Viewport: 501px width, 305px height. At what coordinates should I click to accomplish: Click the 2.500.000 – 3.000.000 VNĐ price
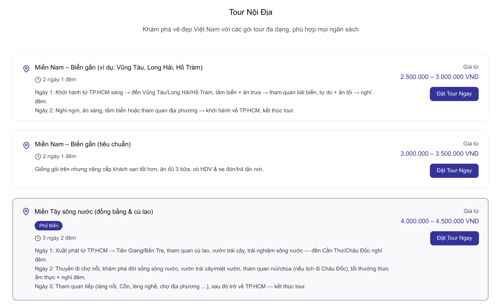439,77
